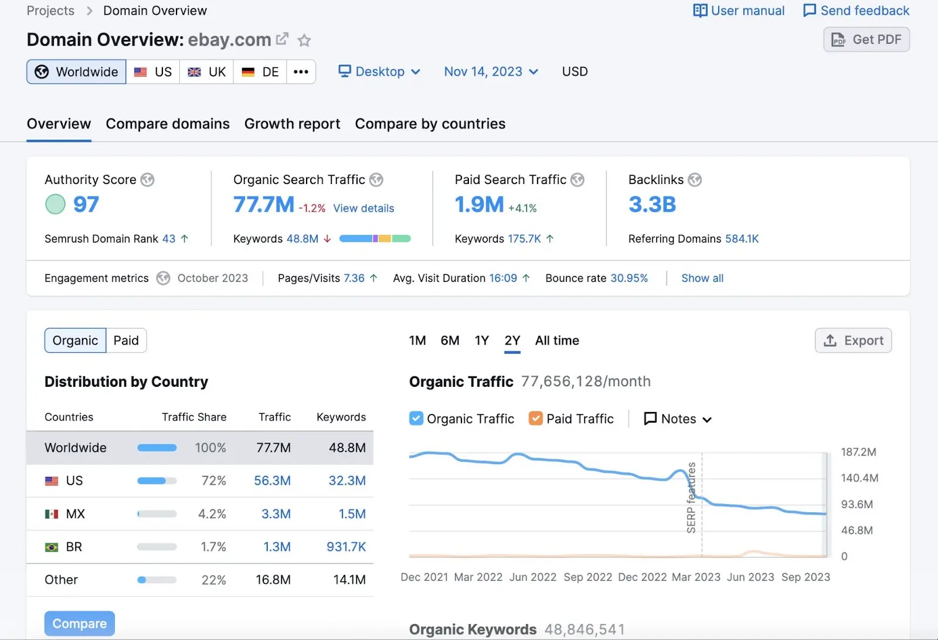938x640 pixels.
Task: Click the Export button
Action: [854, 341]
